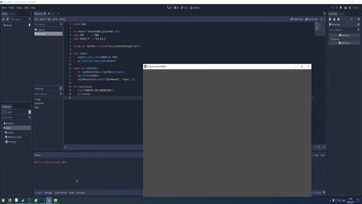Switch to the 3D workspace
This screenshot has height=204, width=362.
coord(176,7)
